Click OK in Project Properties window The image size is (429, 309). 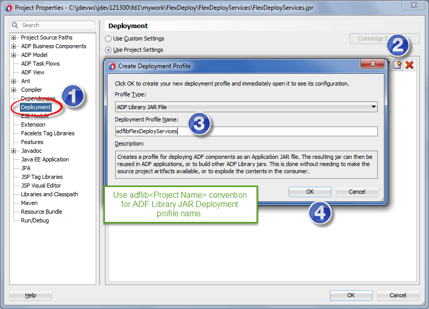[x=351, y=295]
